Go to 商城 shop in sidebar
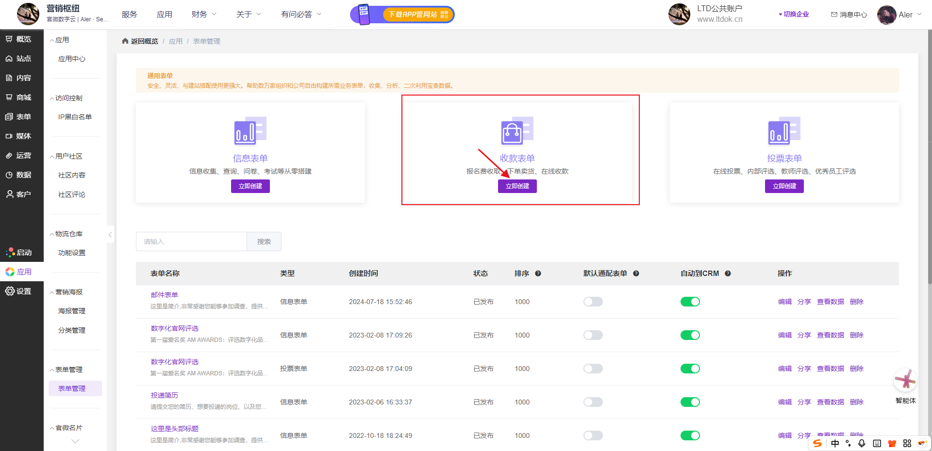The height and width of the screenshot is (451, 932). 9,97
